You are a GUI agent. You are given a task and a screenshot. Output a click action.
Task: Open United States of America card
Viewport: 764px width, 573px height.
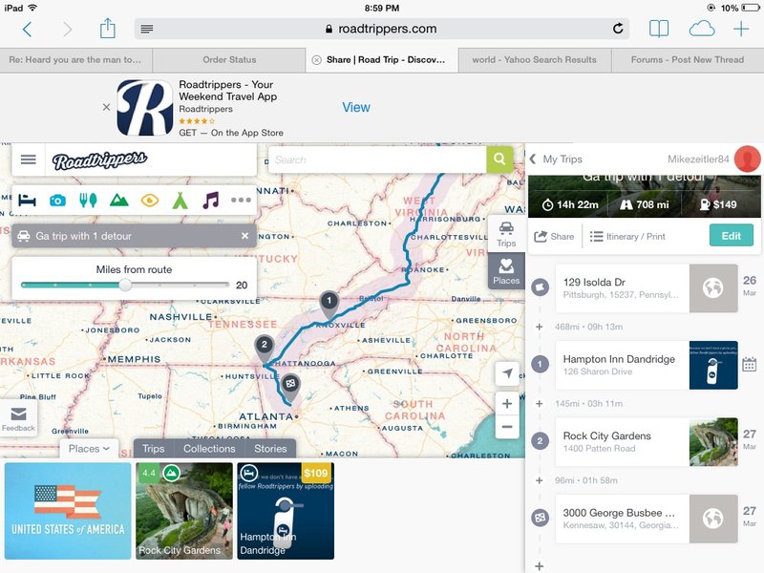[x=68, y=511]
